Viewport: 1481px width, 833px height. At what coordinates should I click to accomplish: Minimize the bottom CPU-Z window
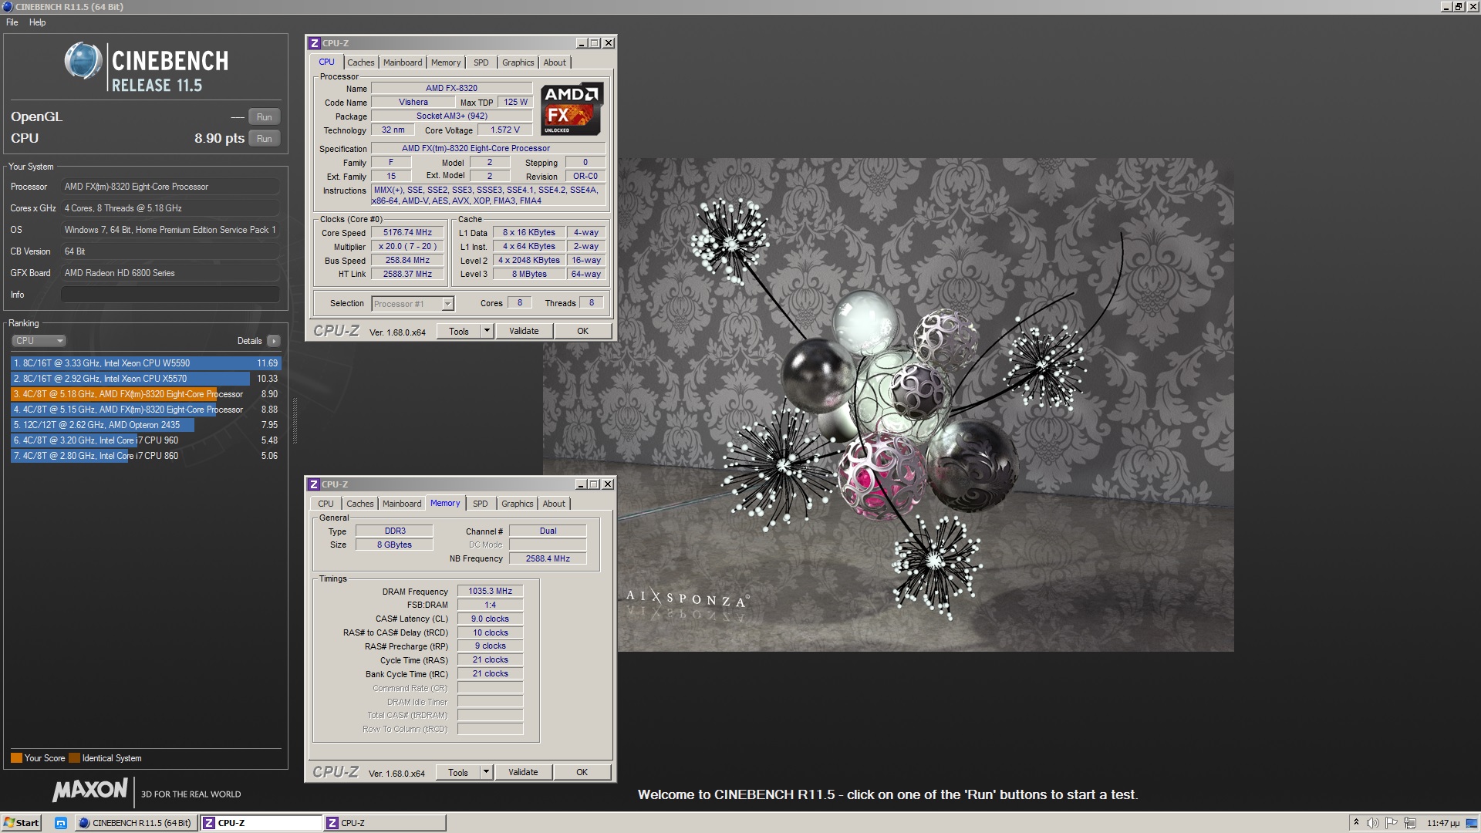581,484
